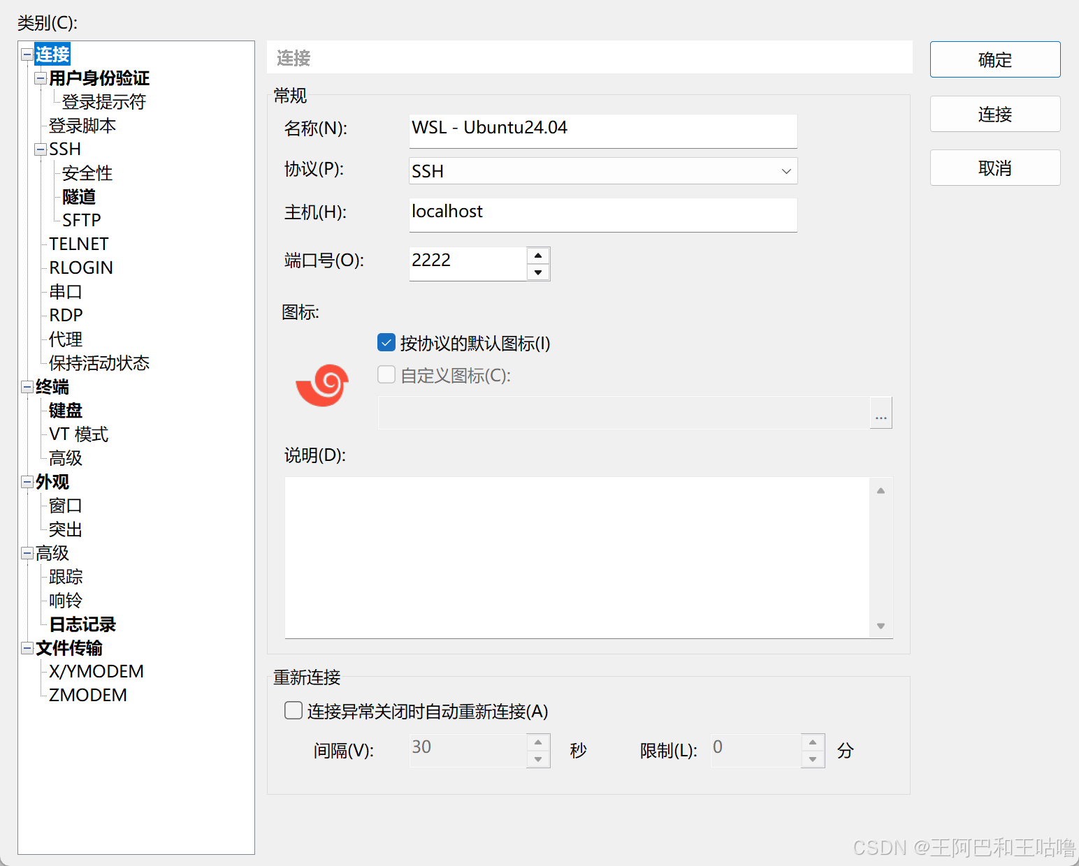Select 串口 in category tree
Image resolution: width=1079 pixels, height=866 pixels.
[x=66, y=292]
